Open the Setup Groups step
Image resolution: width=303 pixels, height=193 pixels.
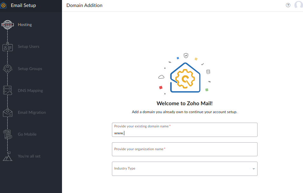coord(30,69)
